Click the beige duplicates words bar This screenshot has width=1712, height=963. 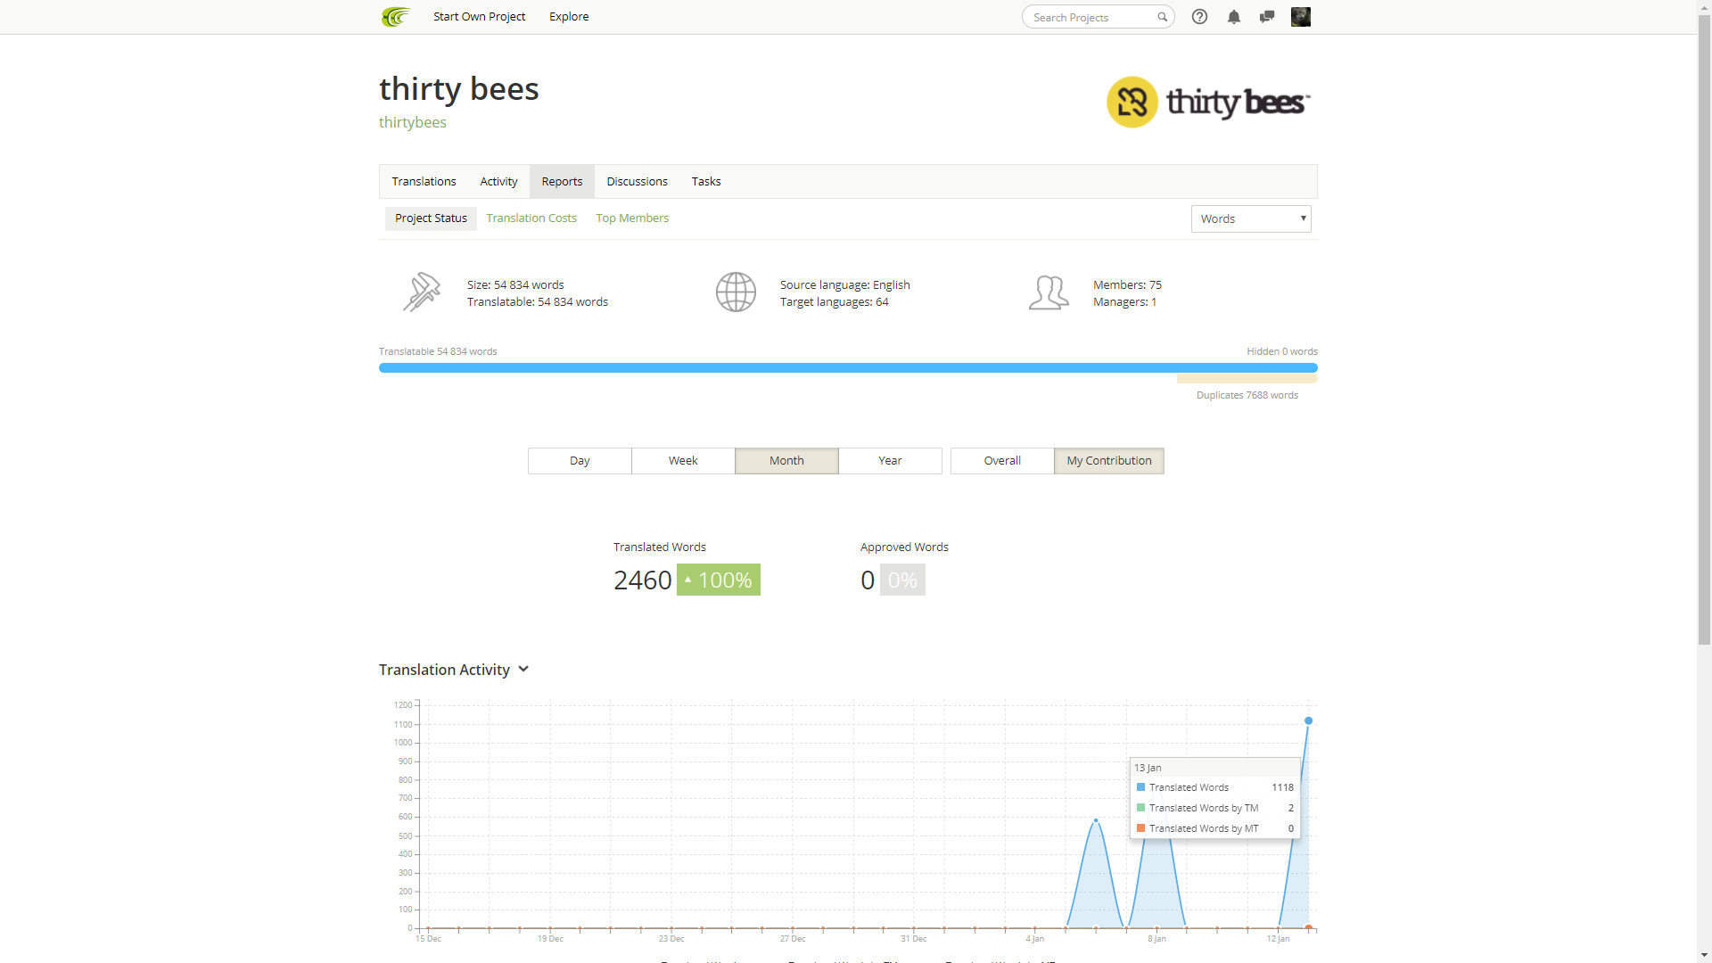[1247, 379]
